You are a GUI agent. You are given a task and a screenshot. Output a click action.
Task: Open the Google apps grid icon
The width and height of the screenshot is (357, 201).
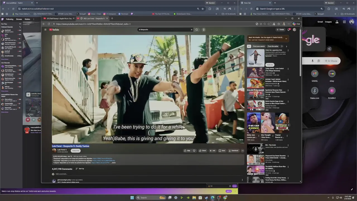click(344, 22)
